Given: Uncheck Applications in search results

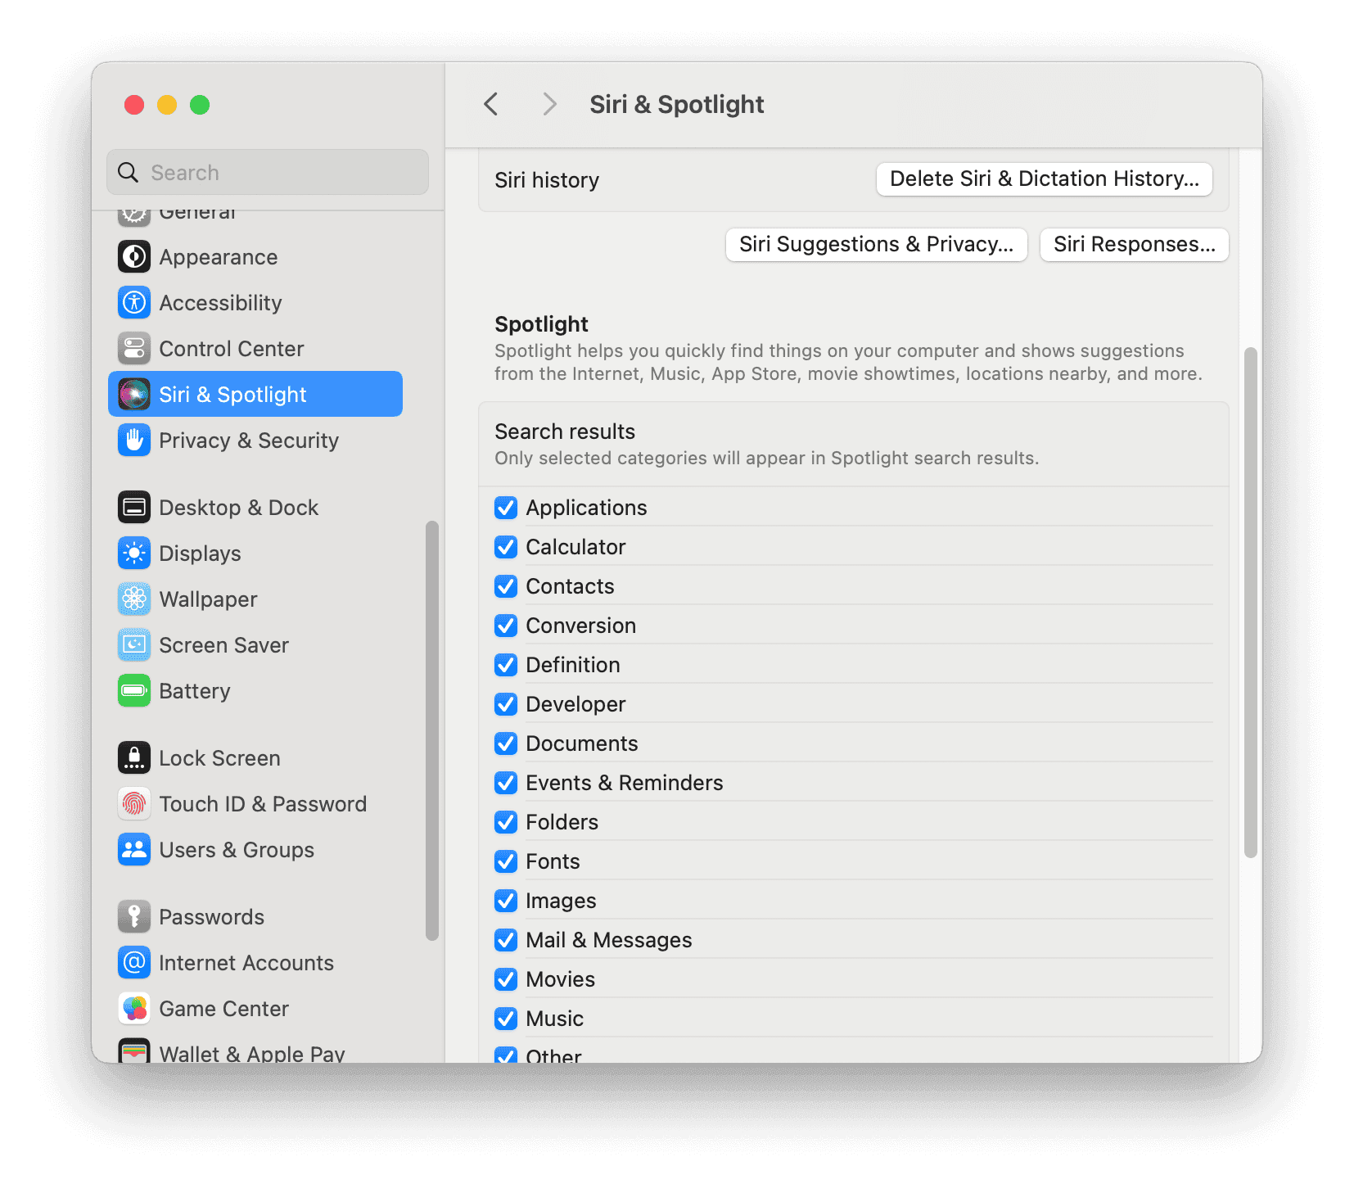Looking at the screenshot, I should pyautogui.click(x=506, y=508).
